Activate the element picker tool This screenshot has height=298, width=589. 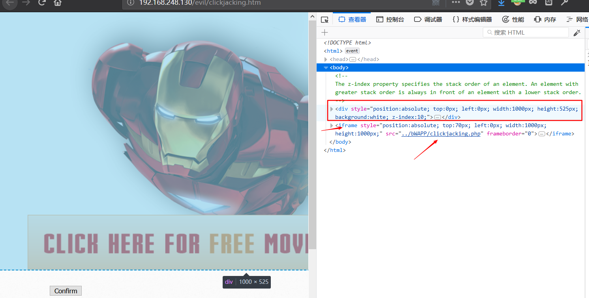(325, 20)
